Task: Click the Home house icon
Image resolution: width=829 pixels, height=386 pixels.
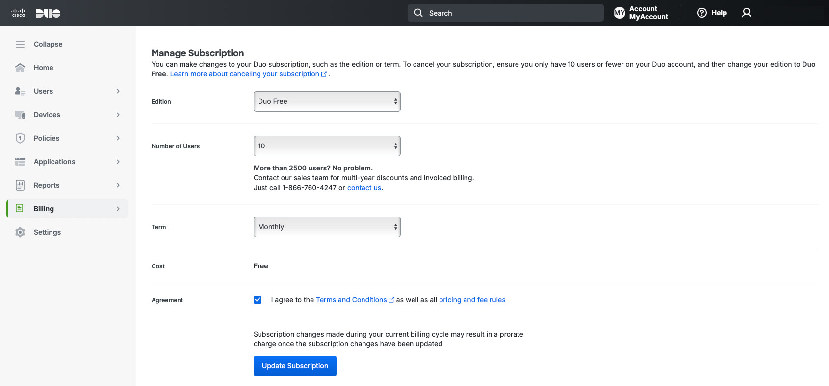Action: (x=20, y=68)
